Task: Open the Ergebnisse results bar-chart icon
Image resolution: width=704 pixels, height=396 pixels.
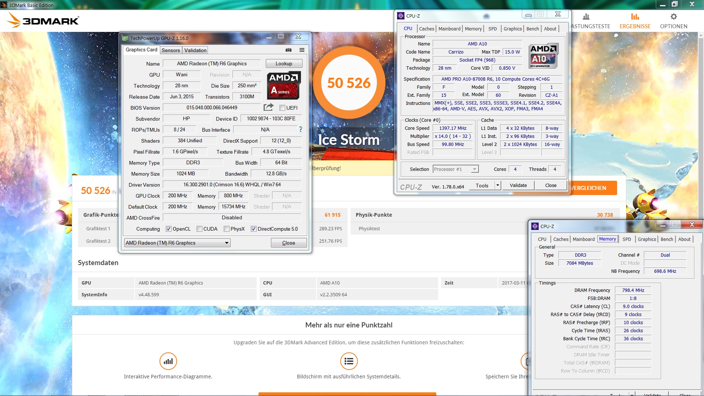Action: click(635, 16)
